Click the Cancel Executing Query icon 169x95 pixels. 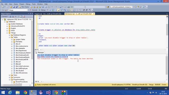coord(48,10)
